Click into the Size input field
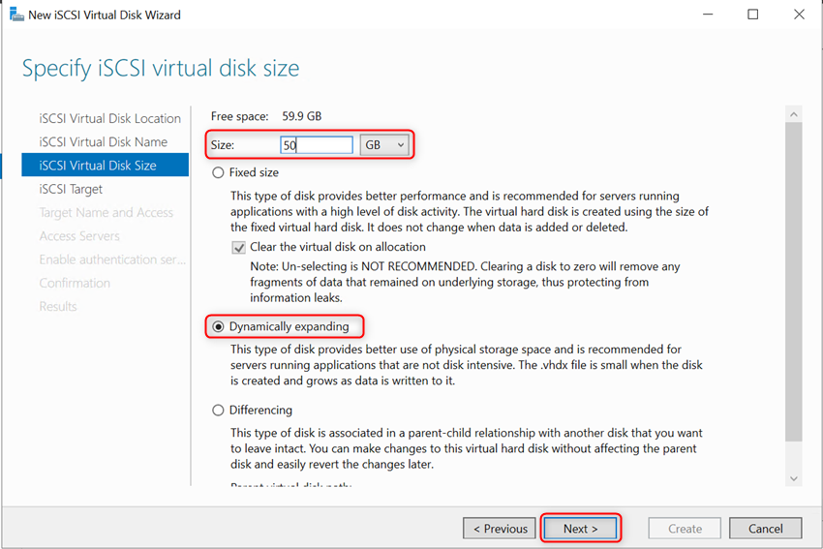Screen dimensions: 823x549 (317, 145)
